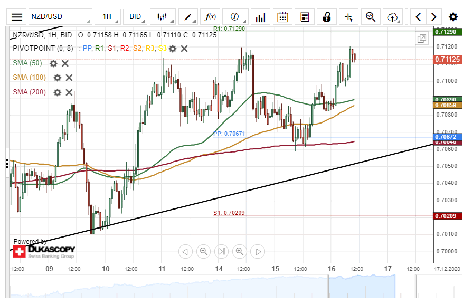This screenshot has width=463, height=304.
Task: Open the calendar date picker icon
Action: pos(282,17)
